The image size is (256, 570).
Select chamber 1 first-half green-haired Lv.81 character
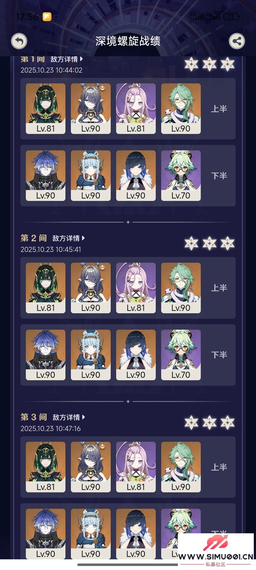click(45, 109)
